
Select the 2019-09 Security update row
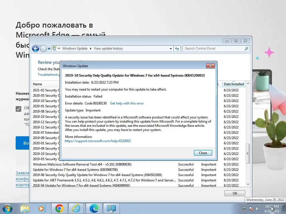coord(46,138)
